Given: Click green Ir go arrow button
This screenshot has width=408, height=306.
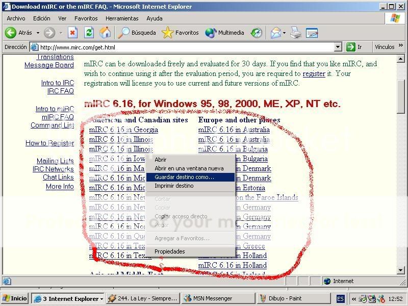Looking at the screenshot, I should click(351, 47).
